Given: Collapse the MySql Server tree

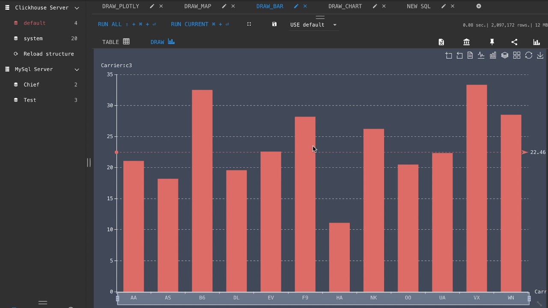Looking at the screenshot, I should 77,69.
